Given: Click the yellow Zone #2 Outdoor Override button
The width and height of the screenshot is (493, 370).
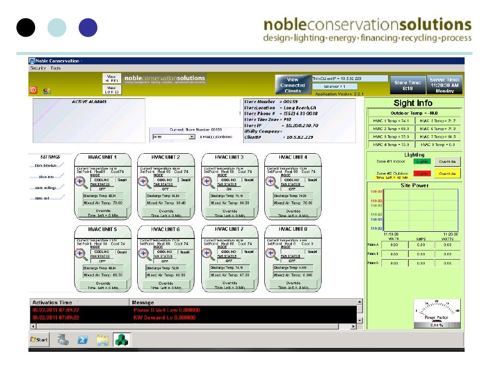Looking at the screenshot, I should [447, 173].
